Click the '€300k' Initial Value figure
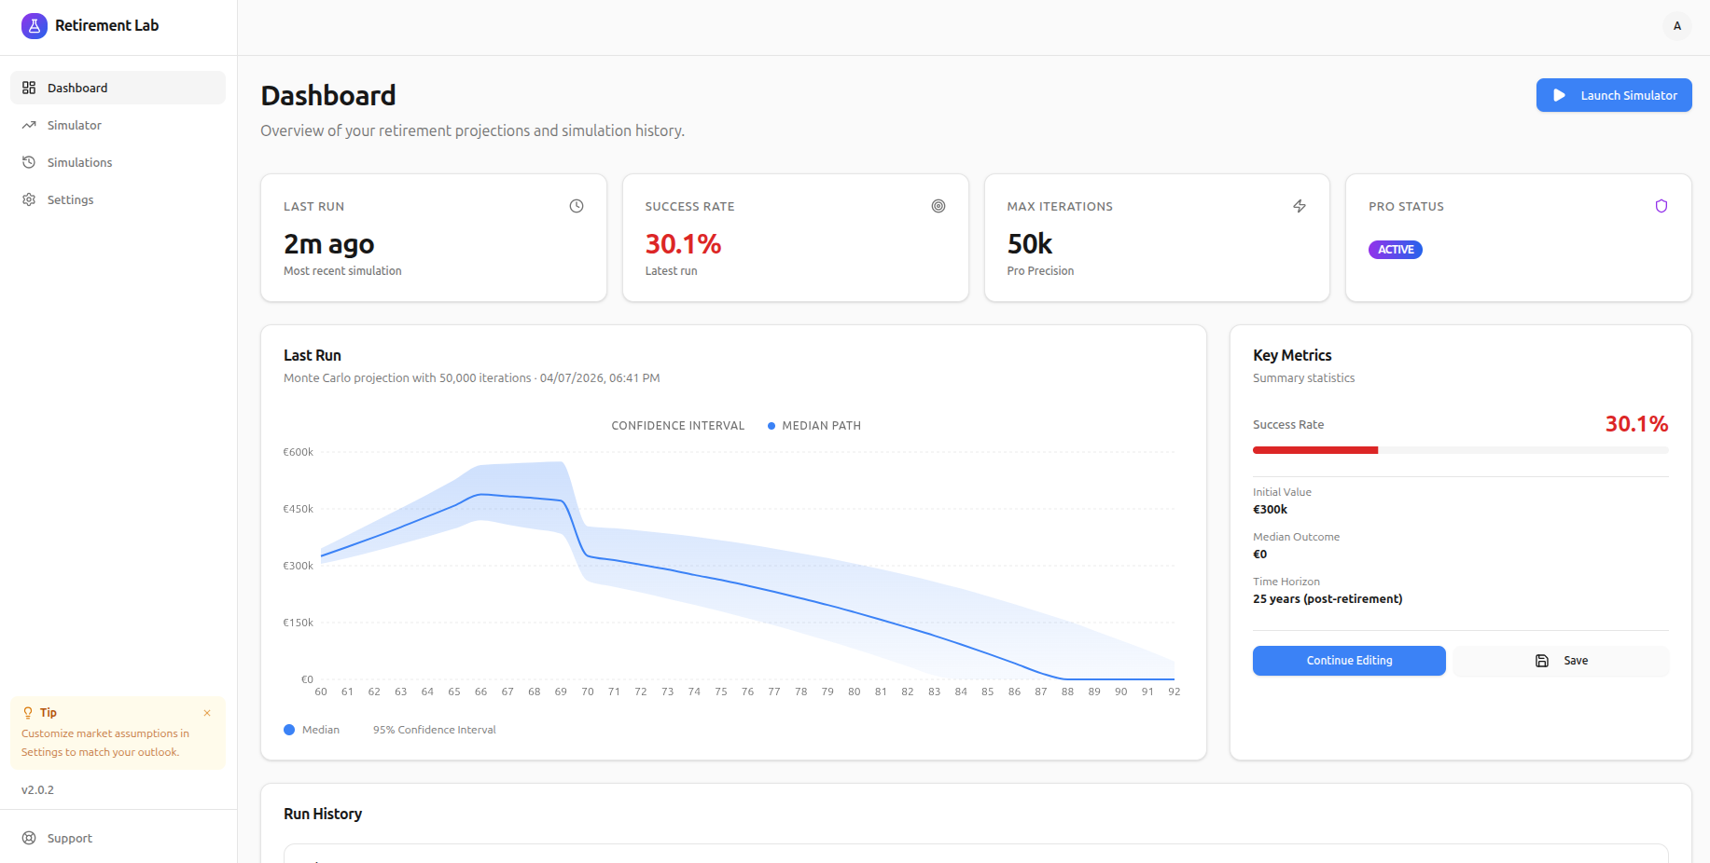Image resolution: width=1710 pixels, height=863 pixels. [1270, 510]
